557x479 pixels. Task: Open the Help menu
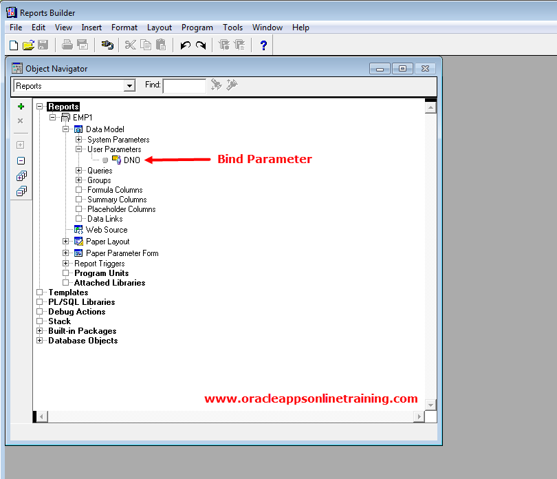coord(301,28)
